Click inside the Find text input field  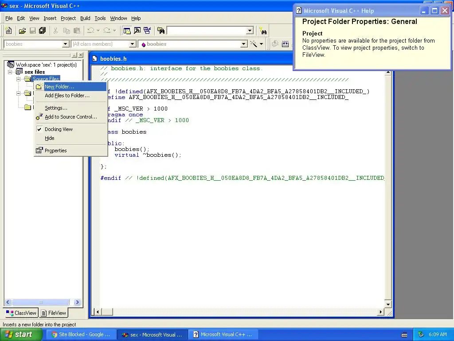click(207, 31)
